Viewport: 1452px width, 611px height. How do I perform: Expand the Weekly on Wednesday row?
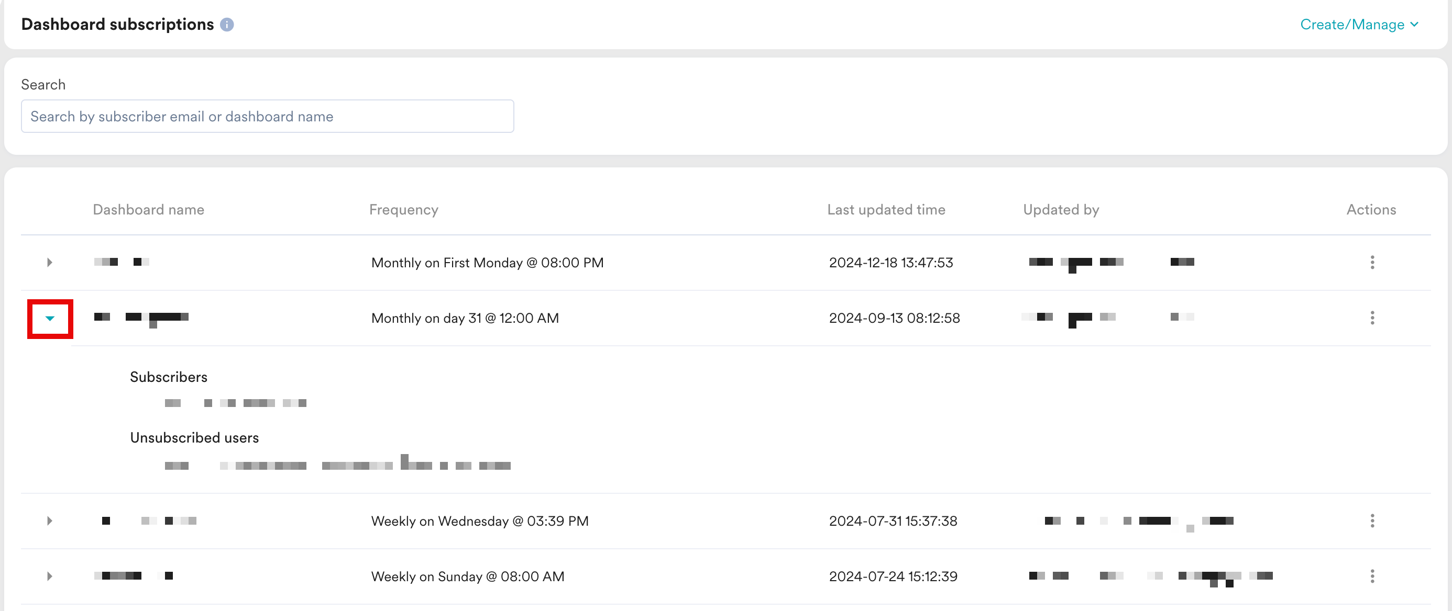pyautogui.click(x=50, y=521)
